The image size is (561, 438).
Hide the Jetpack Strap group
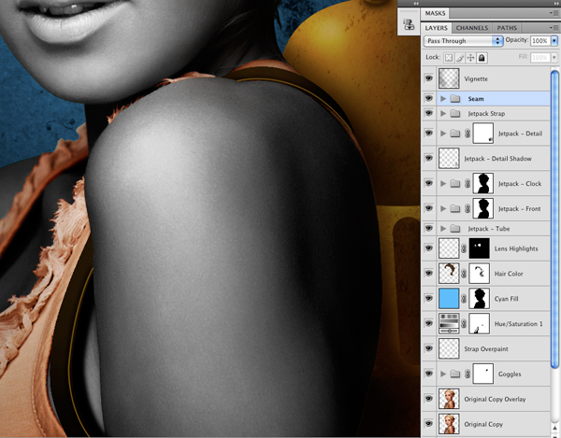pyautogui.click(x=428, y=113)
